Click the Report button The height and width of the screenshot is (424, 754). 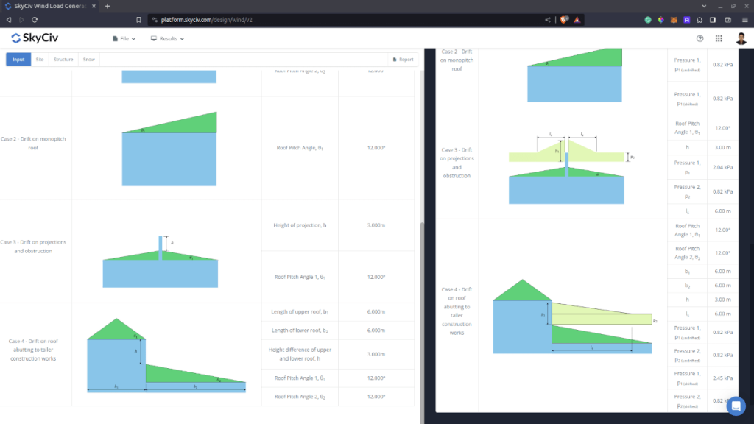tap(403, 59)
